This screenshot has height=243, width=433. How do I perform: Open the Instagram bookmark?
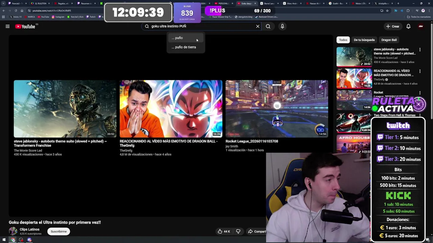(58, 17)
